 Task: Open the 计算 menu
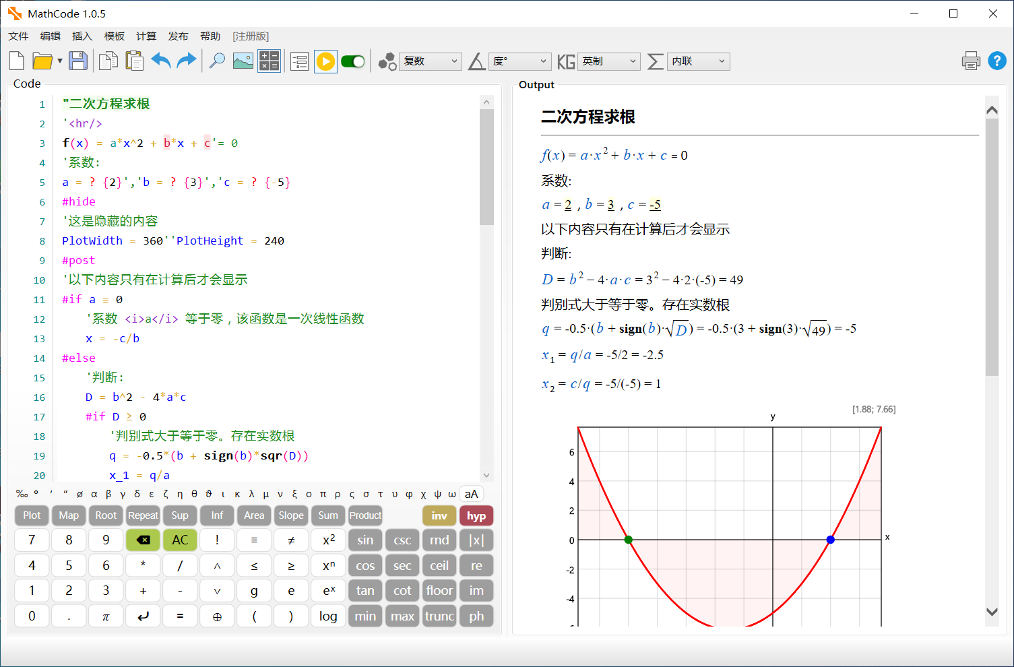pyautogui.click(x=146, y=36)
